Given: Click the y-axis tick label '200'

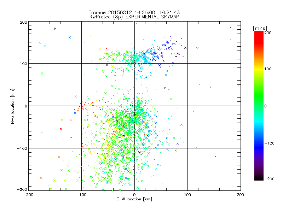Looking at the screenshot, I should pyautogui.click(x=23, y=22).
